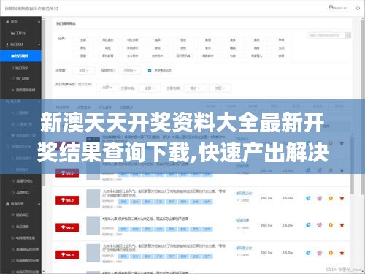
Task: Open the 不限 duration dropdown
Action: (129, 70)
